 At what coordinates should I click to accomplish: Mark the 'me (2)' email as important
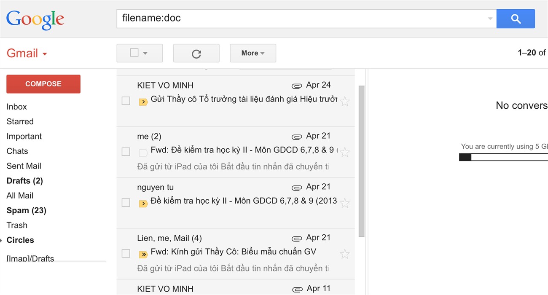pyautogui.click(x=143, y=153)
